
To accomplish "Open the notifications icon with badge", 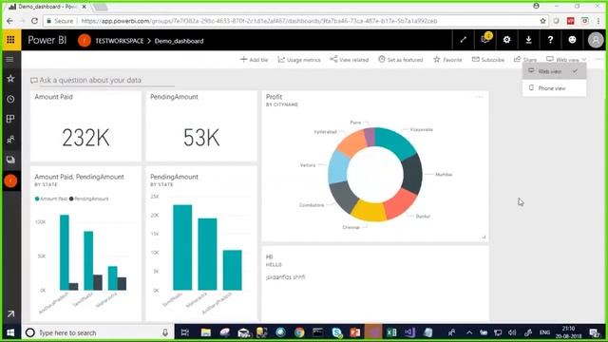I will pos(485,40).
